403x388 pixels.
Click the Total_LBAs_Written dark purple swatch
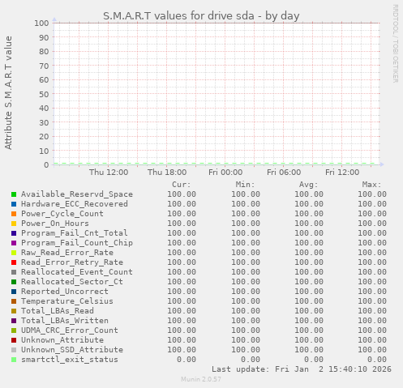[14, 321]
